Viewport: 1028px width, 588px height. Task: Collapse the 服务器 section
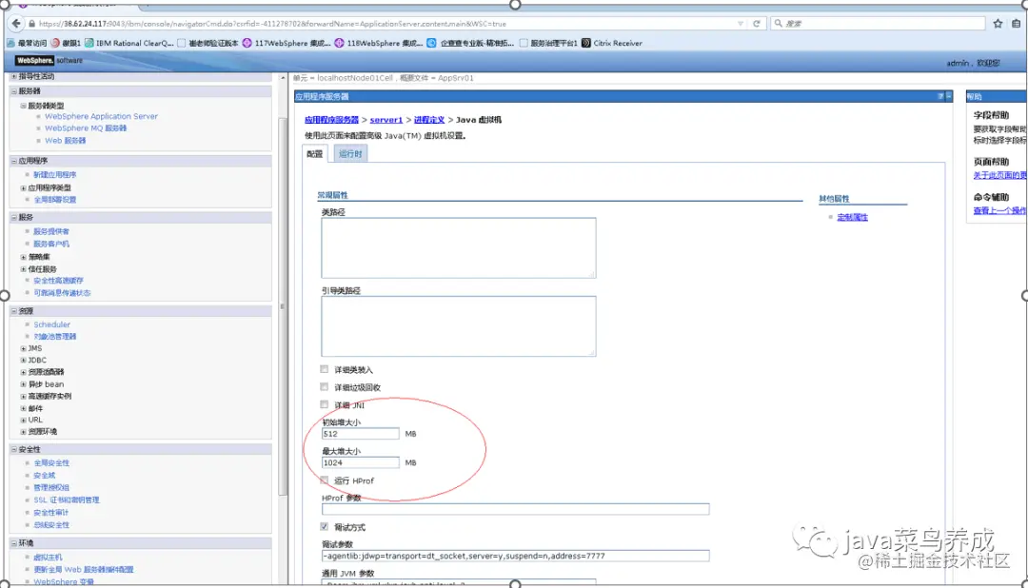coord(13,91)
